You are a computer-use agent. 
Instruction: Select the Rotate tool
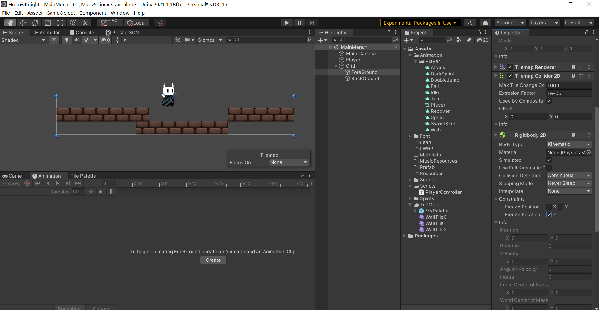click(x=35, y=23)
